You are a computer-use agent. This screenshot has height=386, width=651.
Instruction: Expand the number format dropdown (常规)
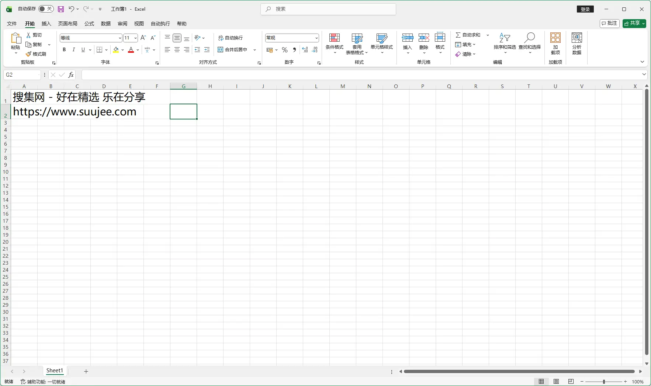coord(316,38)
